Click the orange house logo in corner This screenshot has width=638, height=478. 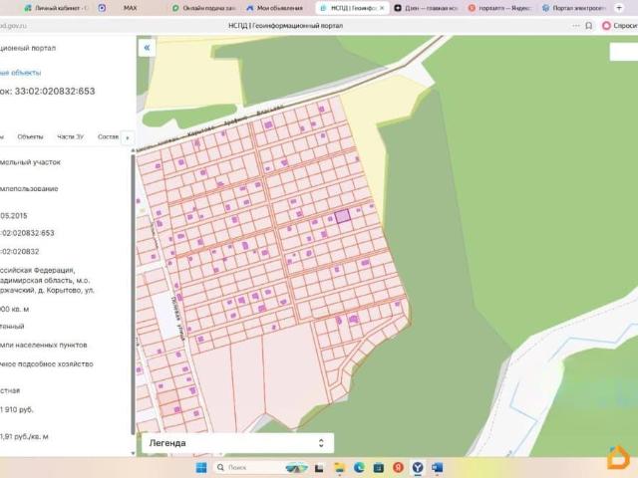(618, 458)
